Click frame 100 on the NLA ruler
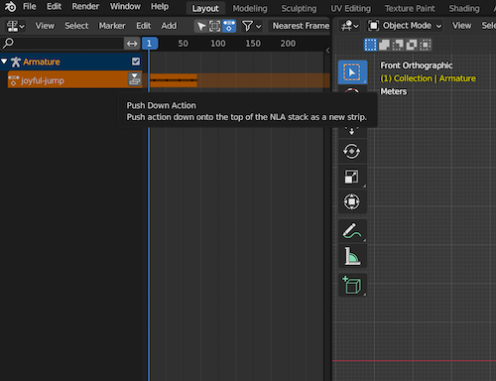 pyautogui.click(x=218, y=44)
